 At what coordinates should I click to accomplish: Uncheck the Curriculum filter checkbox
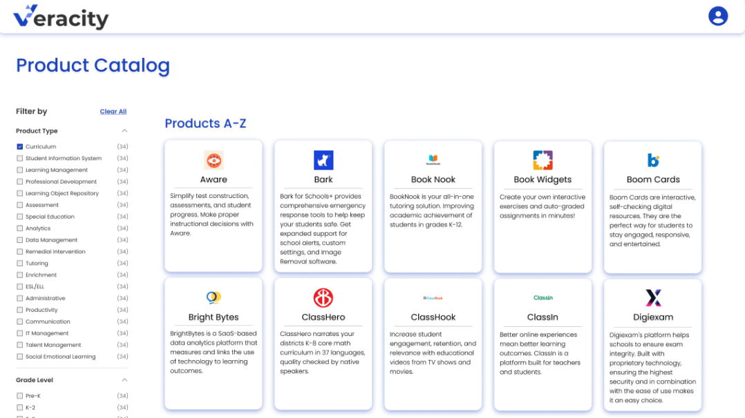point(19,147)
